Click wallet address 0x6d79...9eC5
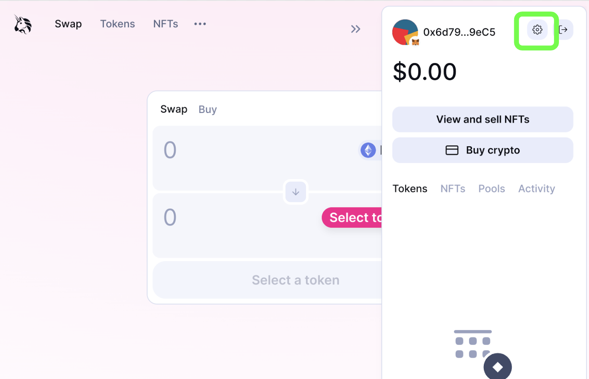 click(459, 32)
